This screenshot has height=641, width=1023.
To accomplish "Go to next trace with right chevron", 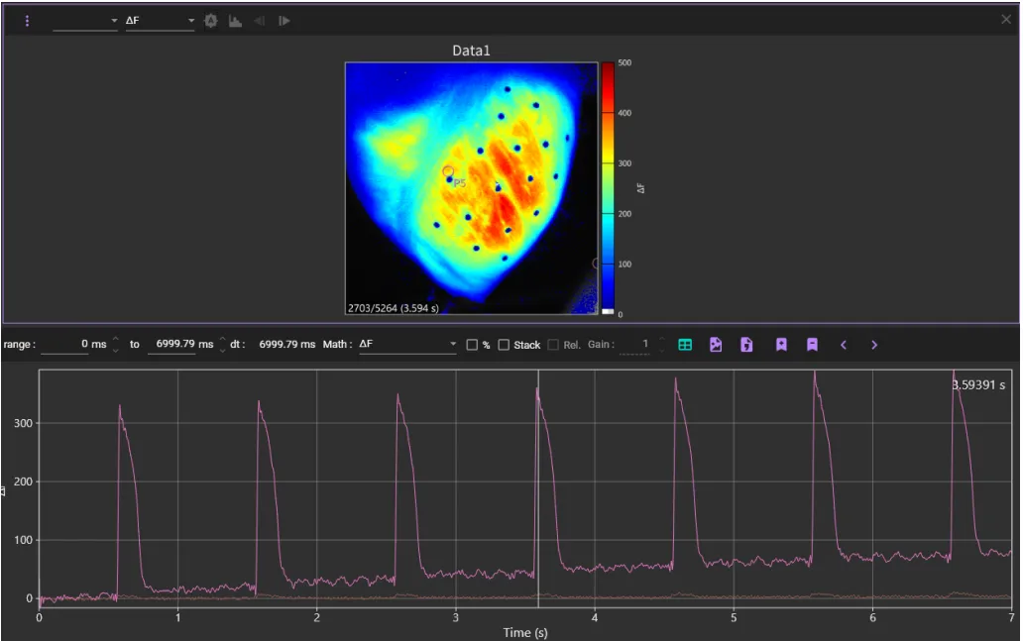I will click(x=874, y=345).
